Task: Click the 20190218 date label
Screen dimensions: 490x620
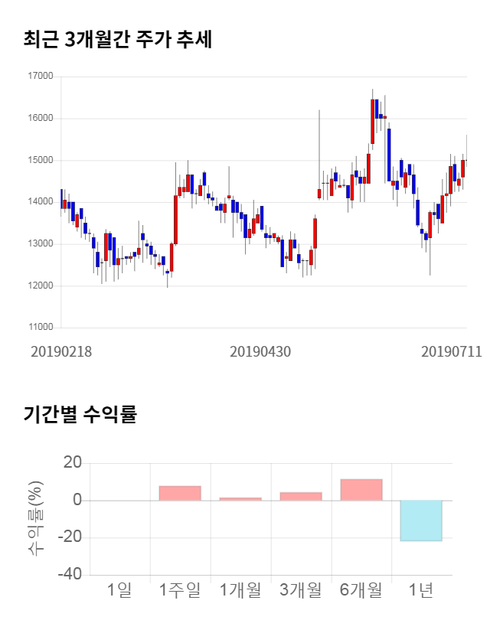Action: click(61, 352)
